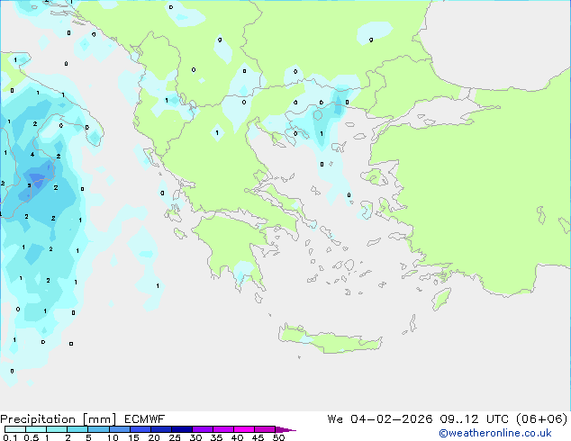Click the "30" legend scale value
Viewport: 571px width, 441px height.
coord(195,437)
